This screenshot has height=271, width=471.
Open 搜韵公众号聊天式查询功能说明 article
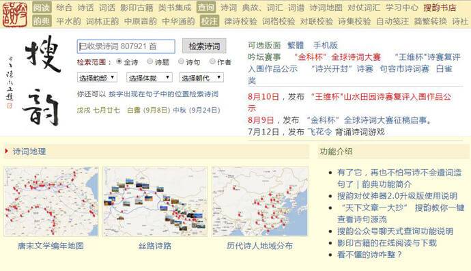click(x=395, y=231)
